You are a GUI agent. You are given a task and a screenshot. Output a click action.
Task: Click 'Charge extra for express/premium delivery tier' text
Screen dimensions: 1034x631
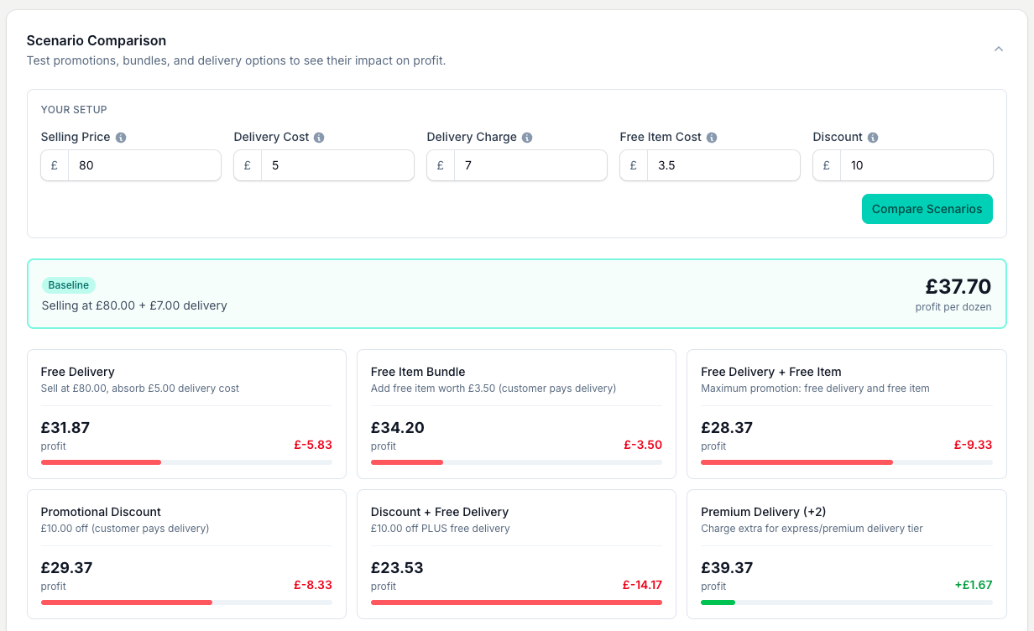(x=812, y=529)
